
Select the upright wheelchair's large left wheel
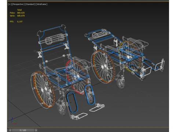click(43, 90)
